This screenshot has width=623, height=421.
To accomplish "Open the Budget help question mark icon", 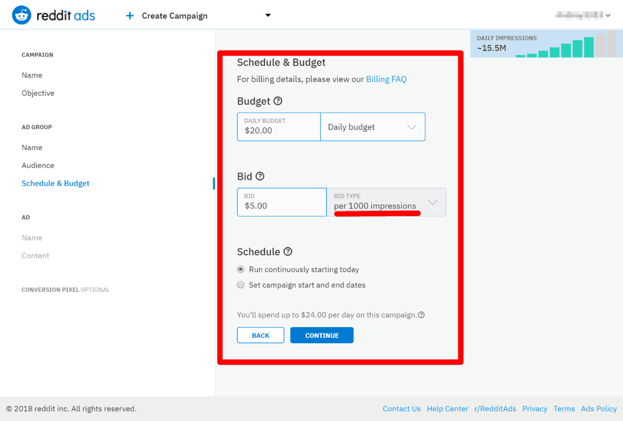I will 278,101.
